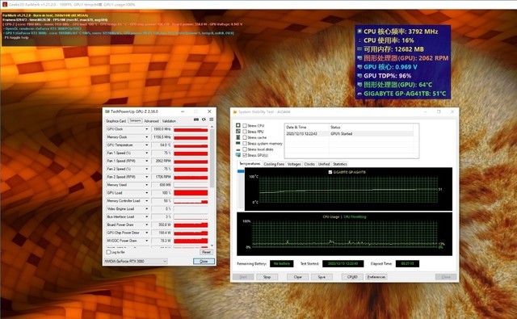This screenshot has width=517, height=319.
Task: Toggle the Log to file checkbox
Action: [x=108, y=252]
